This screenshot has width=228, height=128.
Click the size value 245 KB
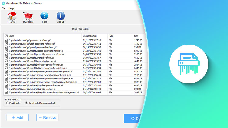(137, 47)
